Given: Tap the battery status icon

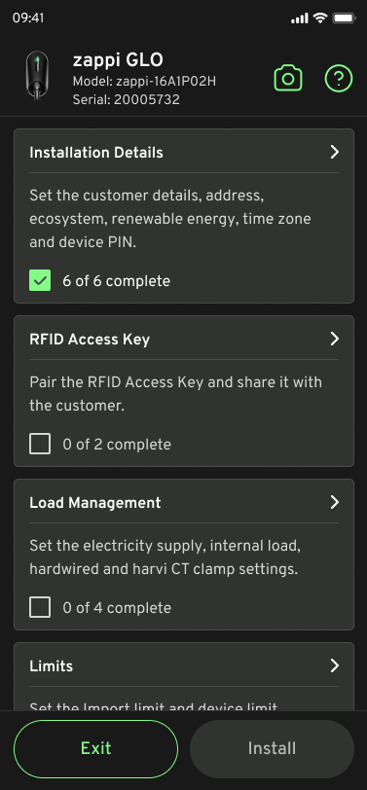Looking at the screenshot, I should pyautogui.click(x=345, y=18).
